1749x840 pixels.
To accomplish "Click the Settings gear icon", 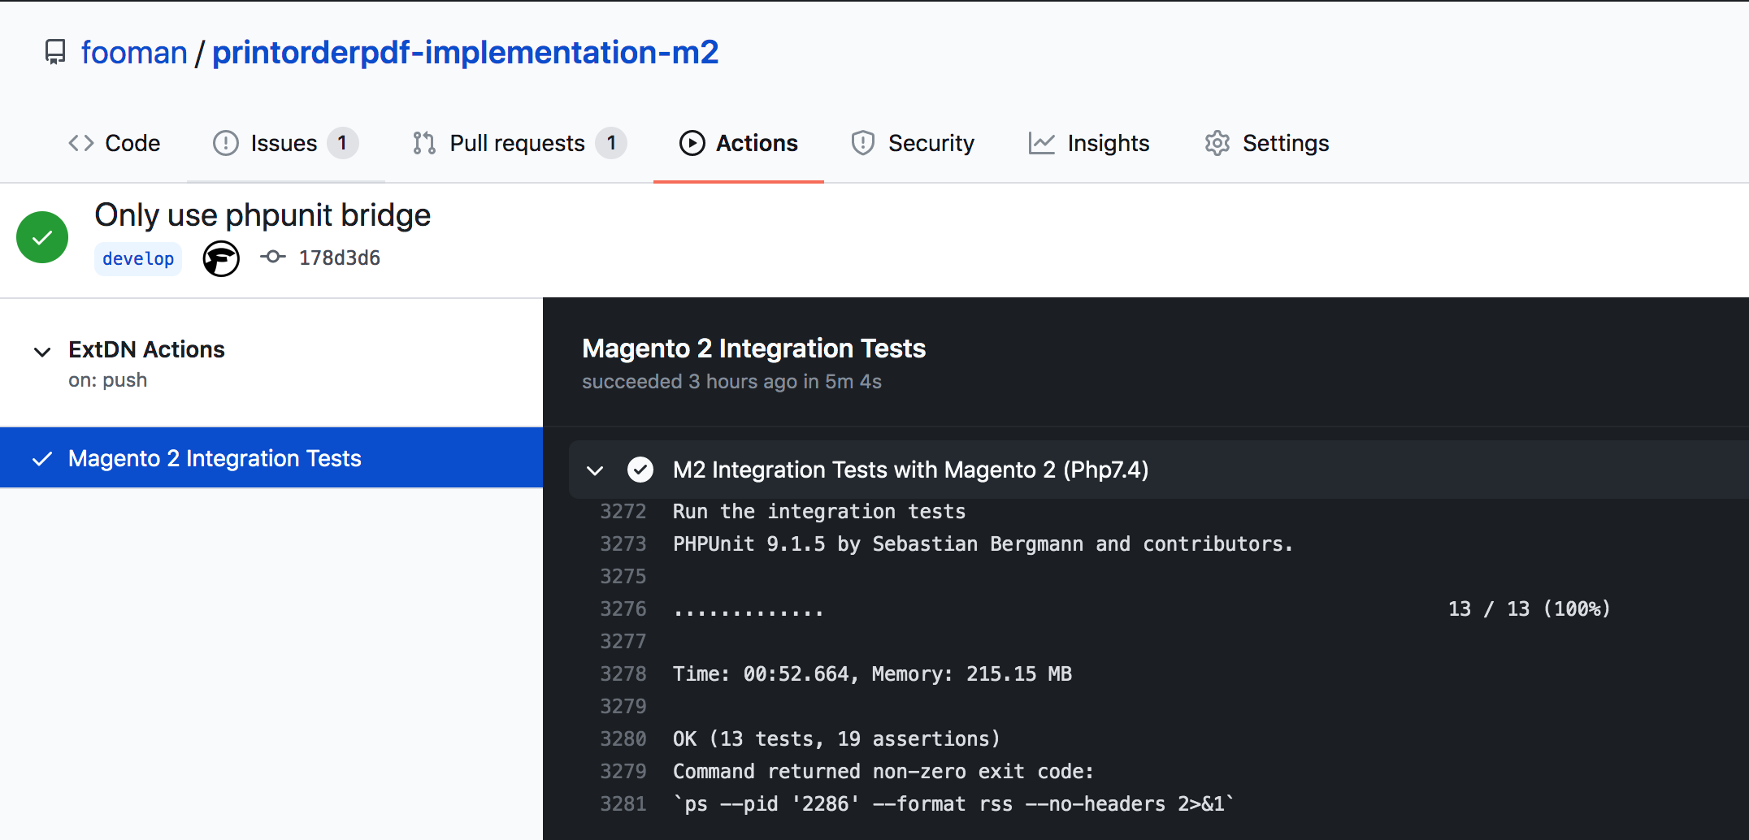I will 1217,143.
